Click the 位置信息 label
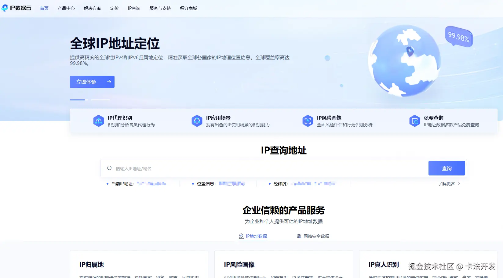Viewport: 503px width, 278px height. [206, 184]
